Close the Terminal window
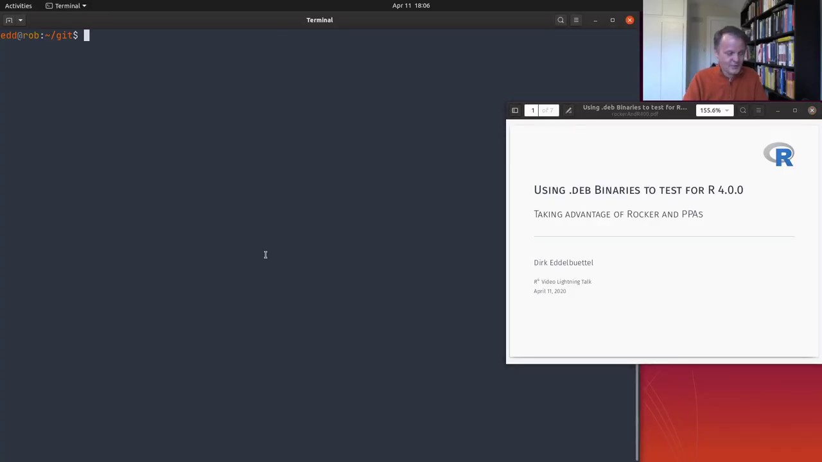This screenshot has width=822, height=462. point(629,20)
